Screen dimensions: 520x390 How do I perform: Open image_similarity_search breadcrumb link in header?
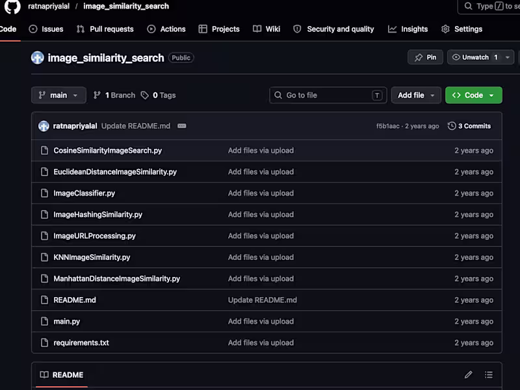pos(126,6)
